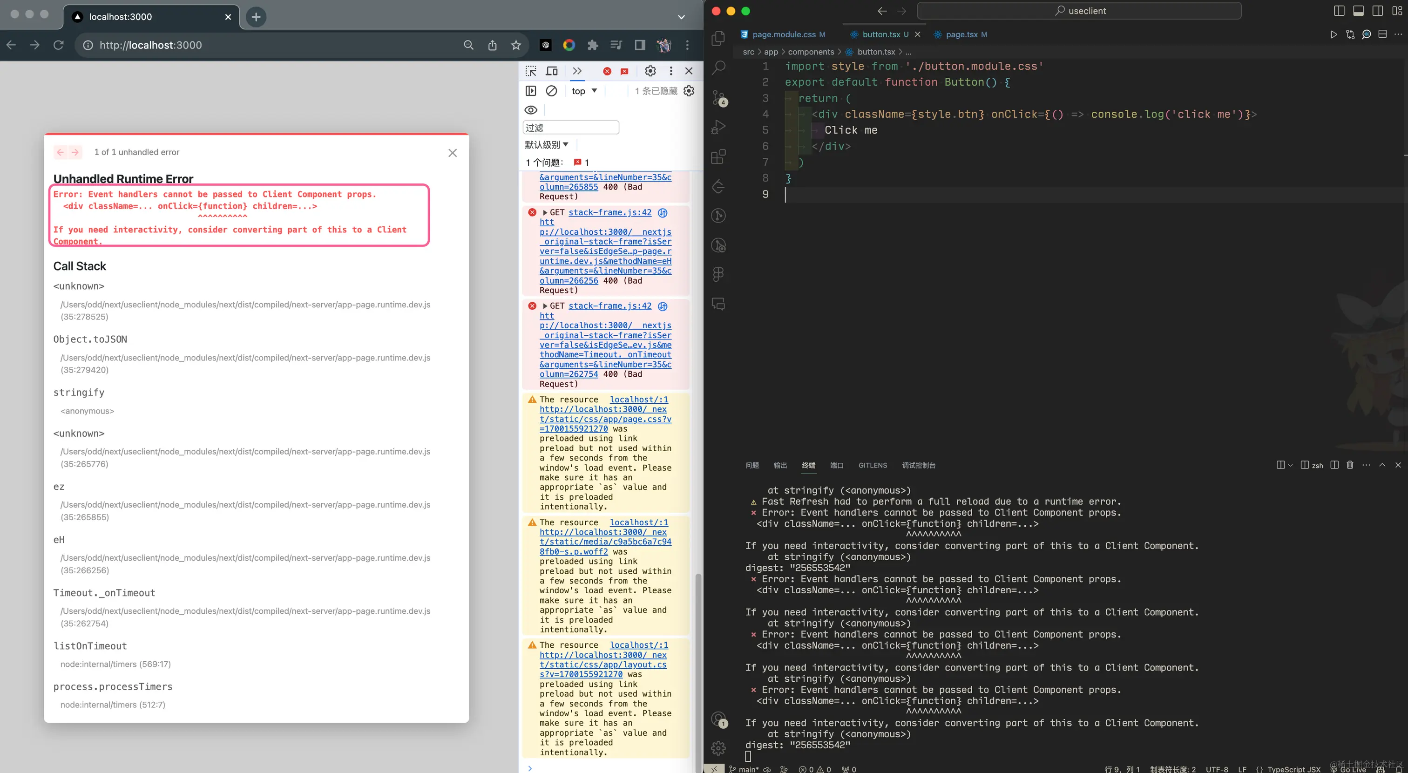This screenshot has width=1408, height=773.
Task: Open the top JavaScript context dropdown
Action: (585, 91)
